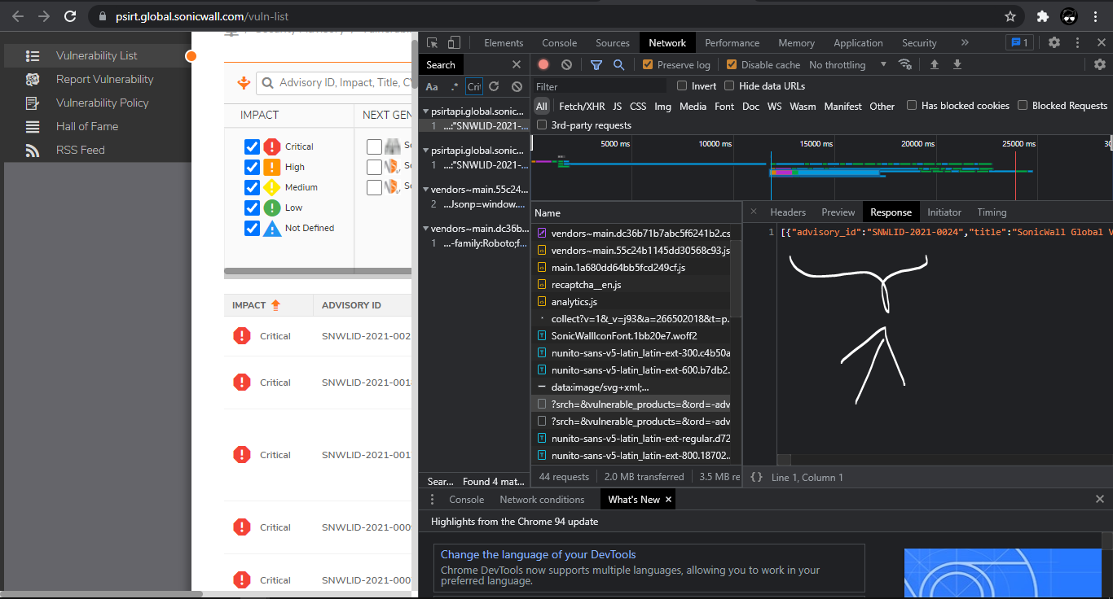The width and height of the screenshot is (1113, 599).
Task: Open the Hall of Fame sidebar link
Action: 87,126
